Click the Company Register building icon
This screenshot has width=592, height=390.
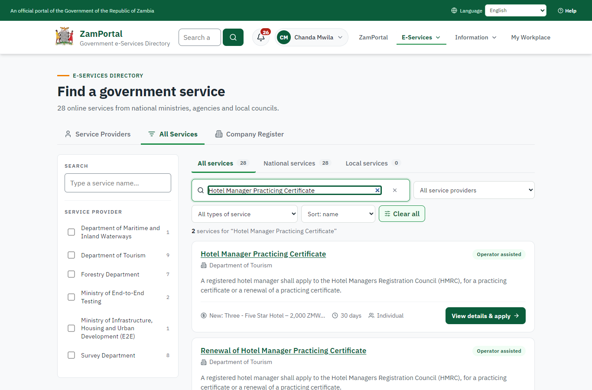pyautogui.click(x=219, y=134)
